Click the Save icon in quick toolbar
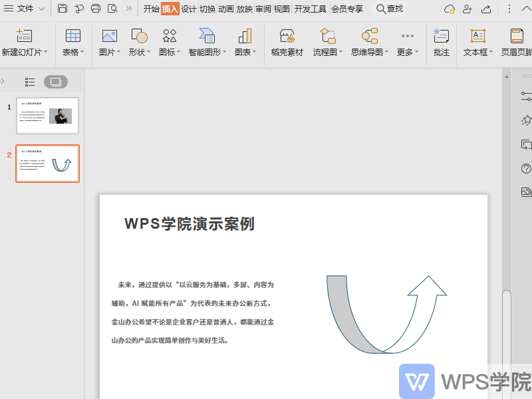Image resolution: width=532 pixels, height=399 pixels. click(x=63, y=9)
